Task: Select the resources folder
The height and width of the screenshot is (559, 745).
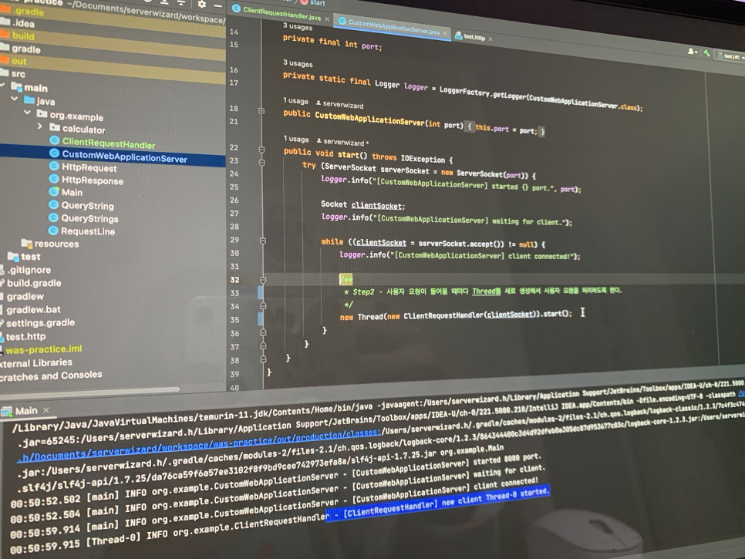Action: point(56,244)
